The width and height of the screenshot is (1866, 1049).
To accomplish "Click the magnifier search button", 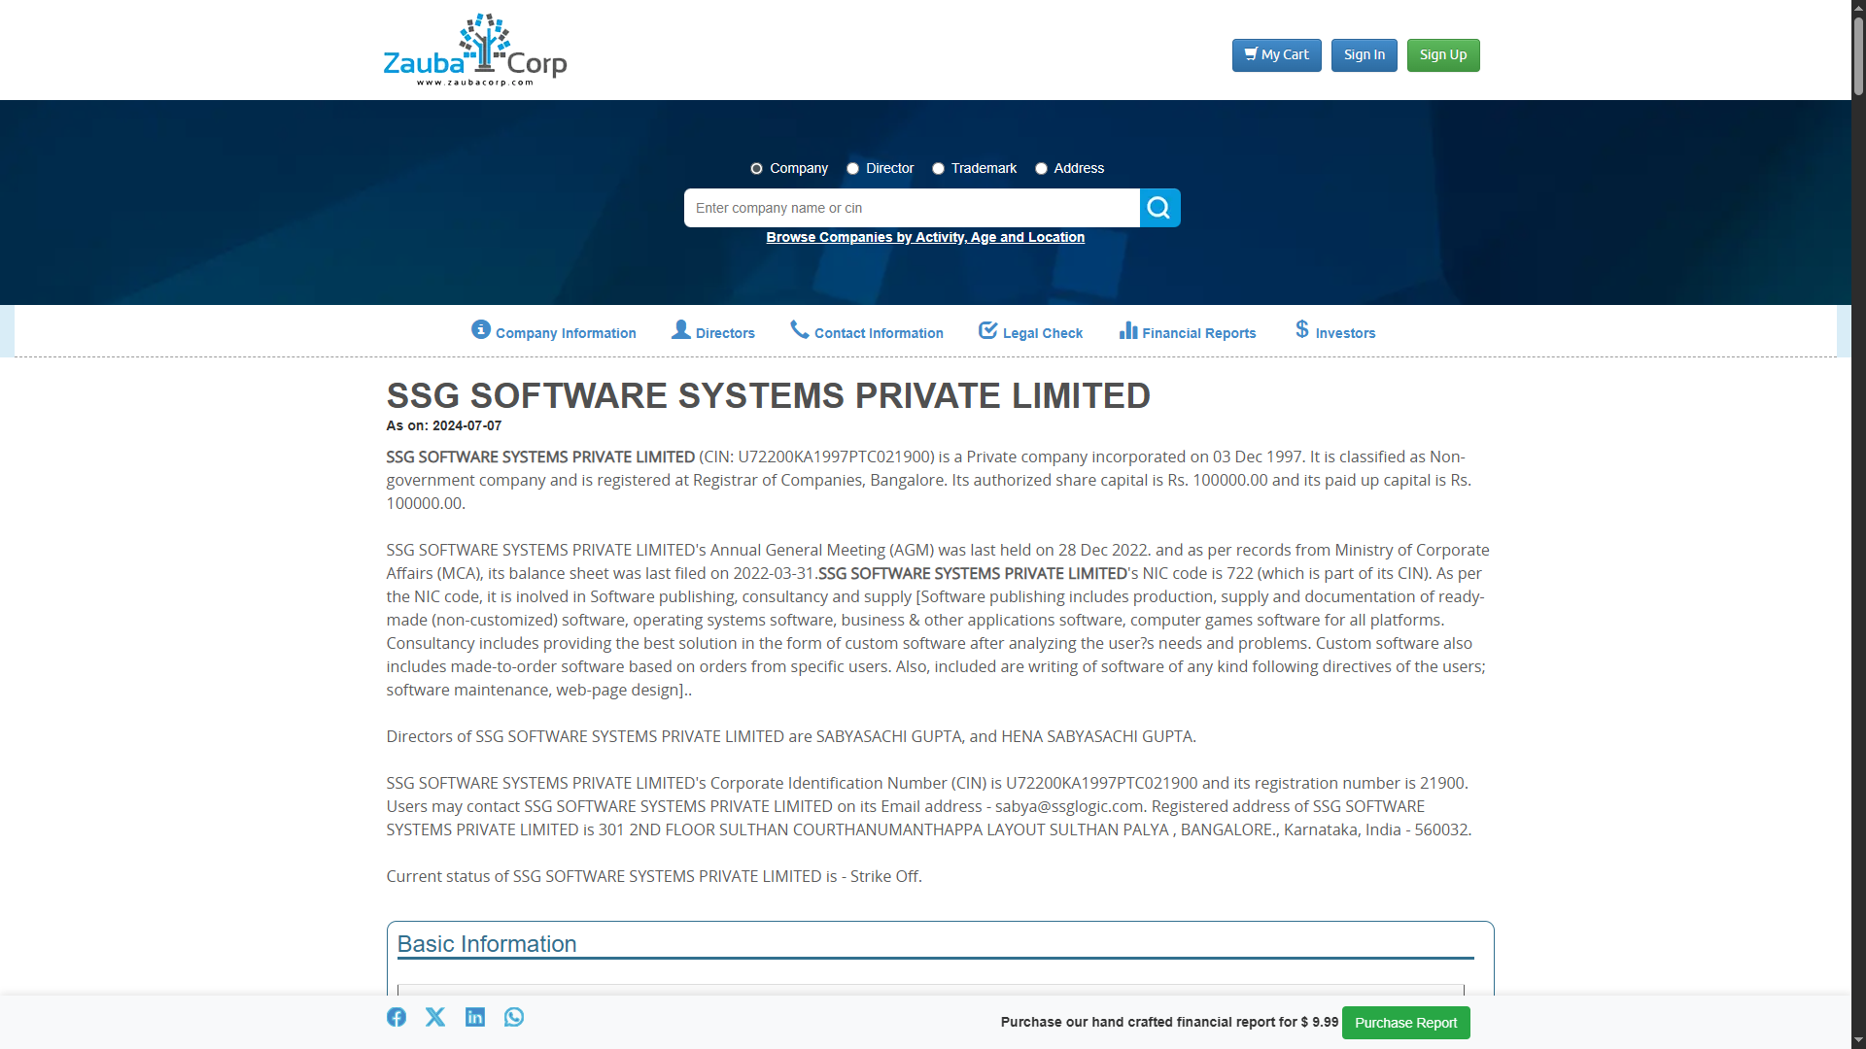I will 1159,208.
